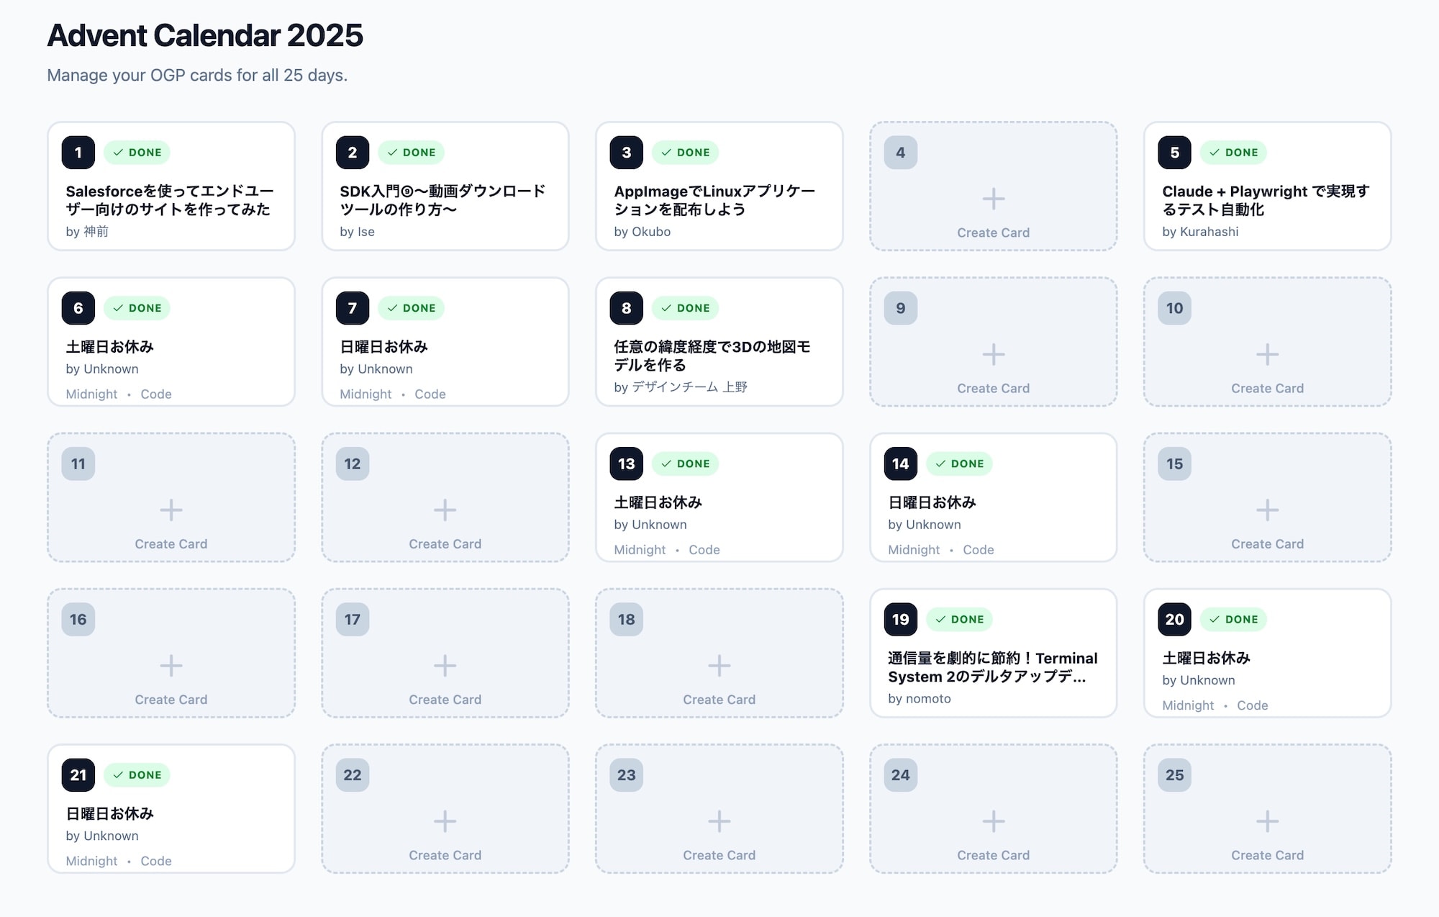Click the day 1 number badge
The image size is (1439, 917).
pos(78,153)
